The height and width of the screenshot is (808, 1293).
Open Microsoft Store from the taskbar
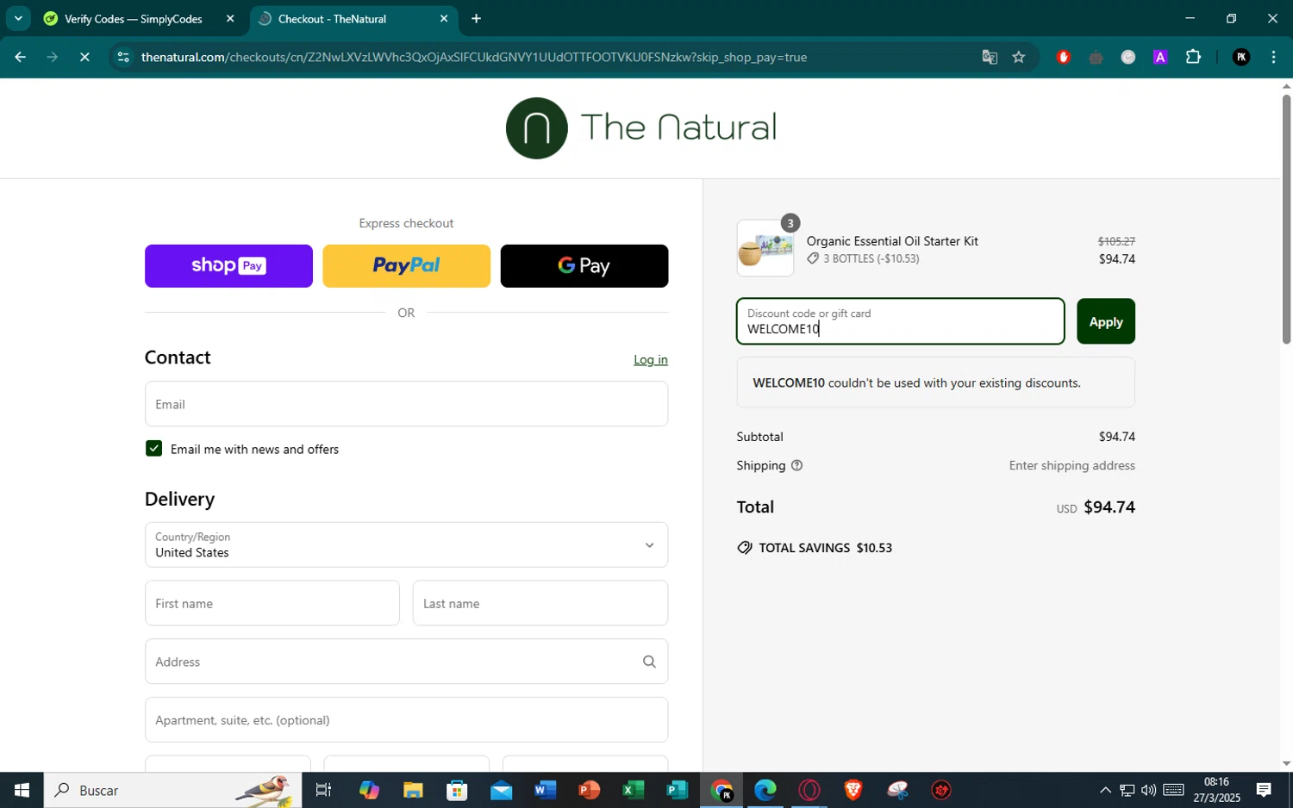[457, 790]
